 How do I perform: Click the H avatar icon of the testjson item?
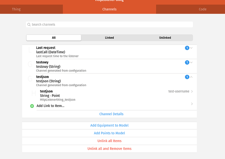click(34, 94)
